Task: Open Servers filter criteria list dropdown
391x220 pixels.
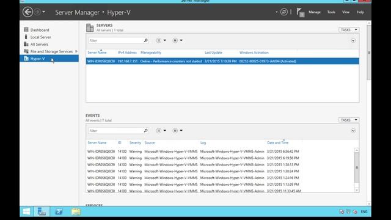Action: pos(161,40)
